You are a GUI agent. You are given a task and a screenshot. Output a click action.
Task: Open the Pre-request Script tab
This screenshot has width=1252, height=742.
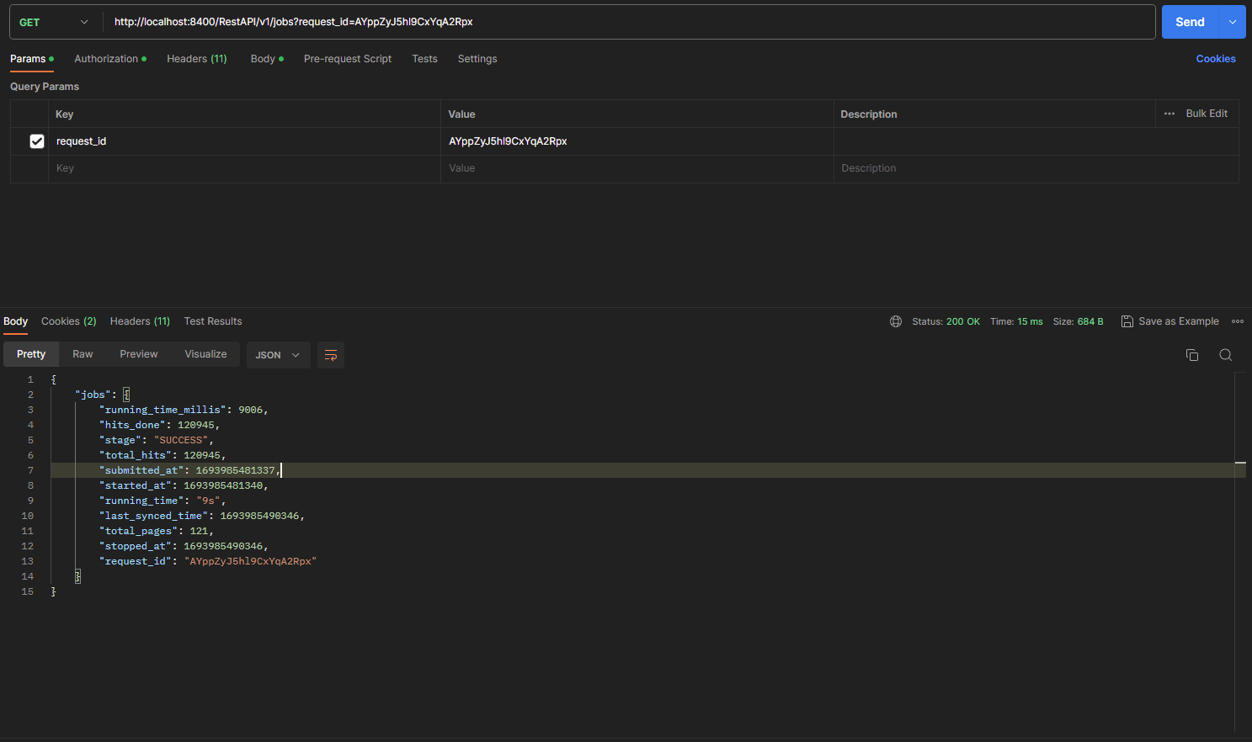point(348,59)
